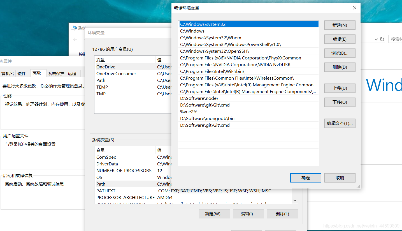Select the TEMP user variable row

pyautogui.click(x=133, y=87)
